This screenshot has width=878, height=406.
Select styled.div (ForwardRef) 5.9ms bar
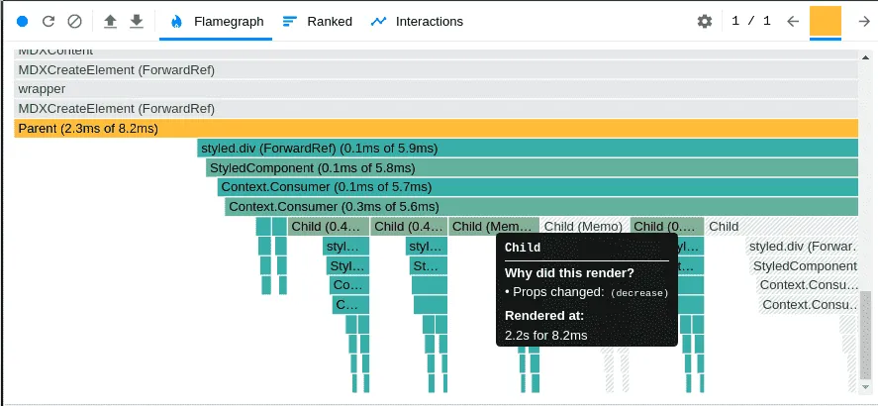coord(528,149)
